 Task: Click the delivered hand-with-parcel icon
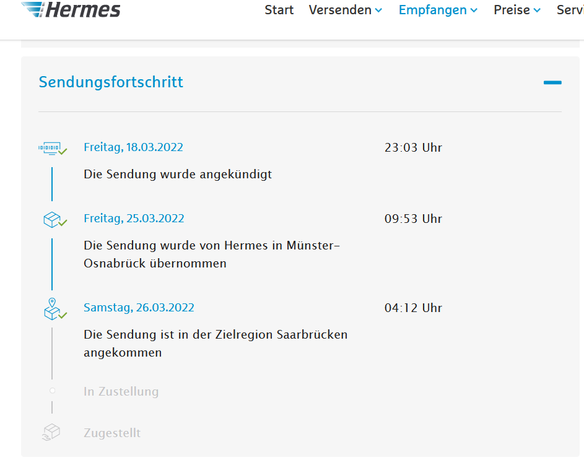pos(51,432)
